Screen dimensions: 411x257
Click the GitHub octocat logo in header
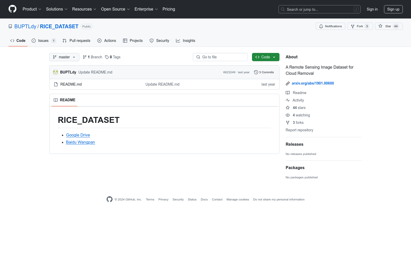(x=12, y=9)
